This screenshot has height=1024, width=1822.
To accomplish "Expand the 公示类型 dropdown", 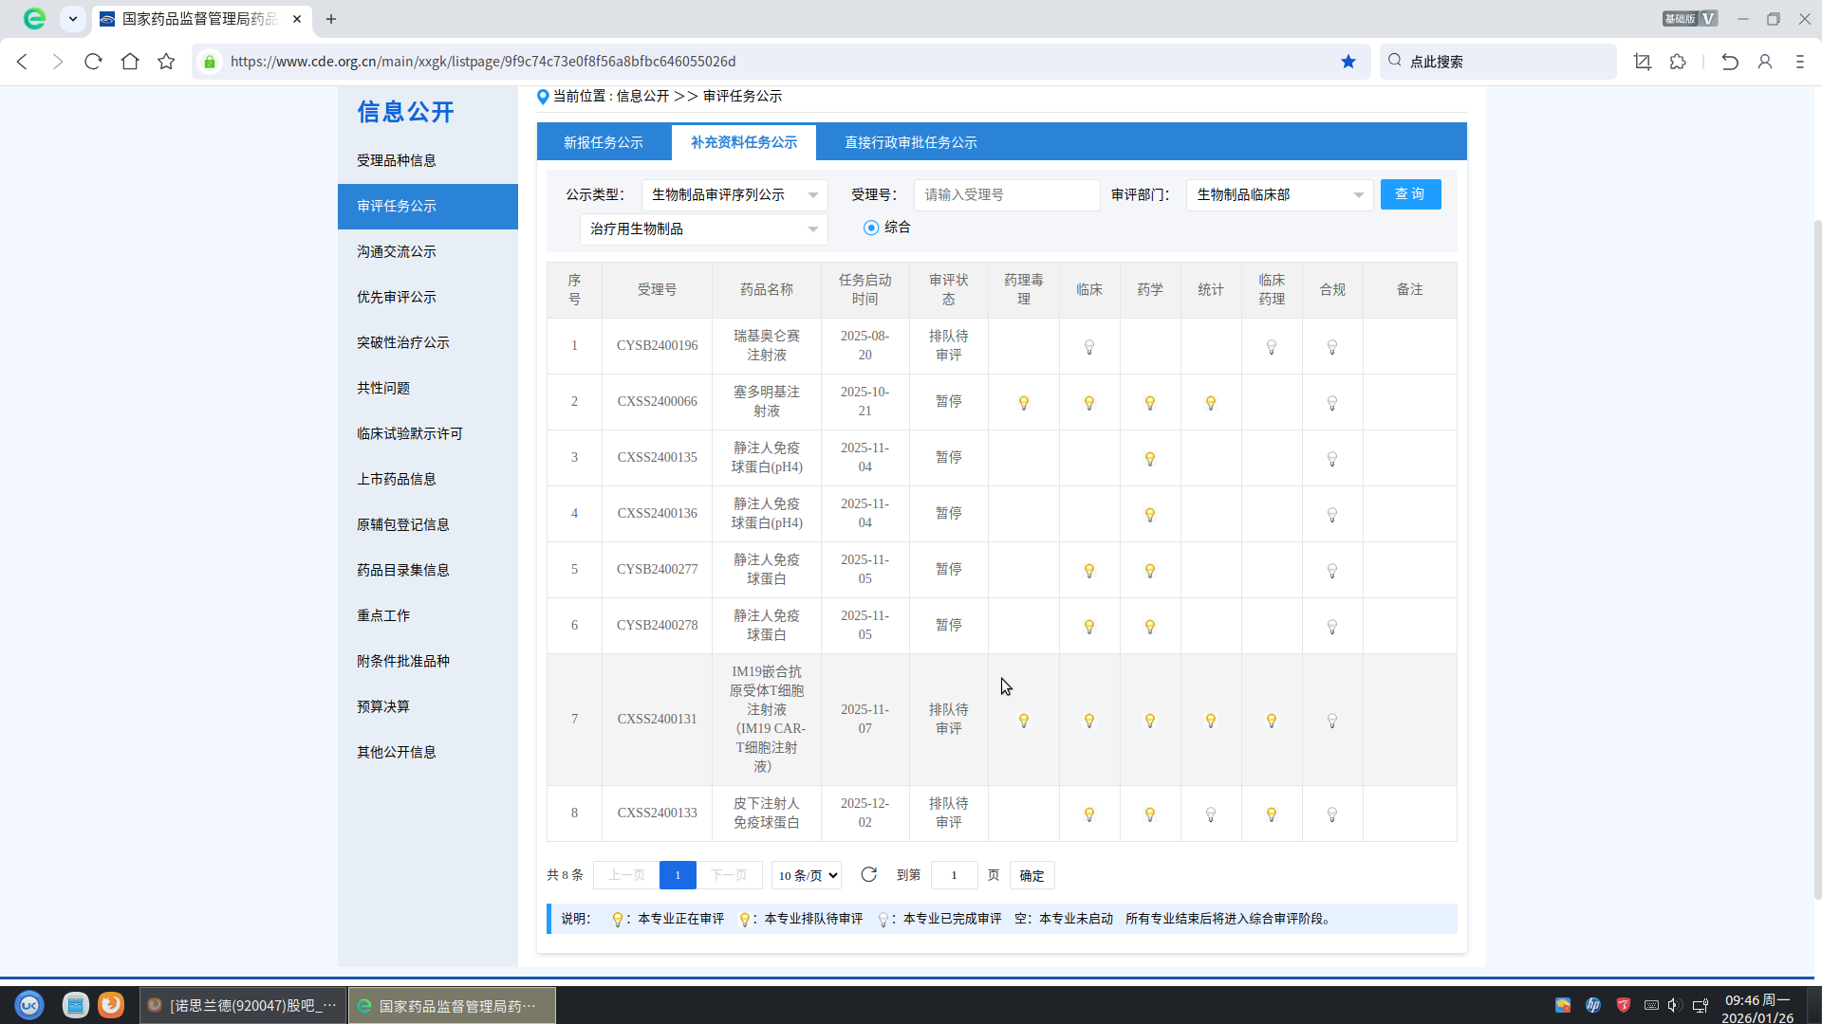I will coord(734,195).
